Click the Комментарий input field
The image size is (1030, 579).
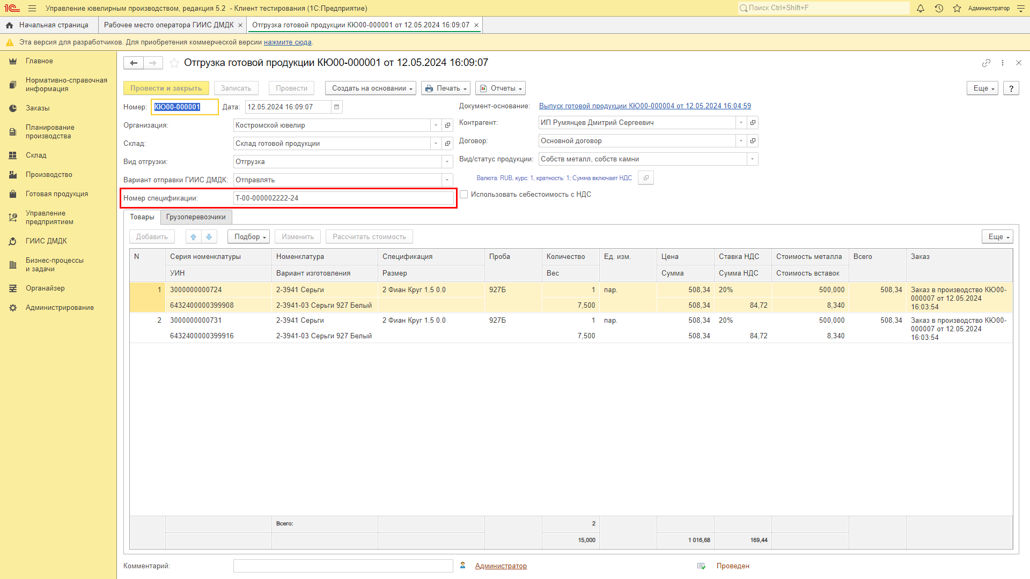pyautogui.click(x=343, y=566)
